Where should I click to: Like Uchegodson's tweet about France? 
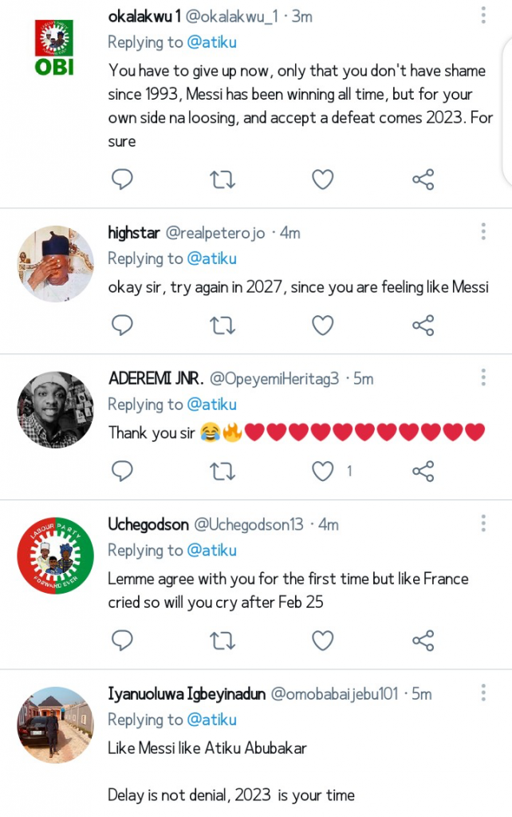[322, 639]
